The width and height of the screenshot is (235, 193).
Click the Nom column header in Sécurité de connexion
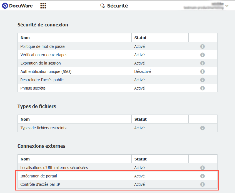25,38
